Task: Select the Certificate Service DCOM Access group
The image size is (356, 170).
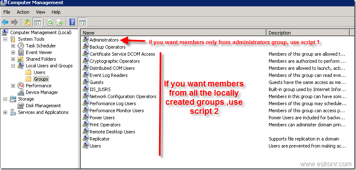Action: pyautogui.click(x=122, y=54)
